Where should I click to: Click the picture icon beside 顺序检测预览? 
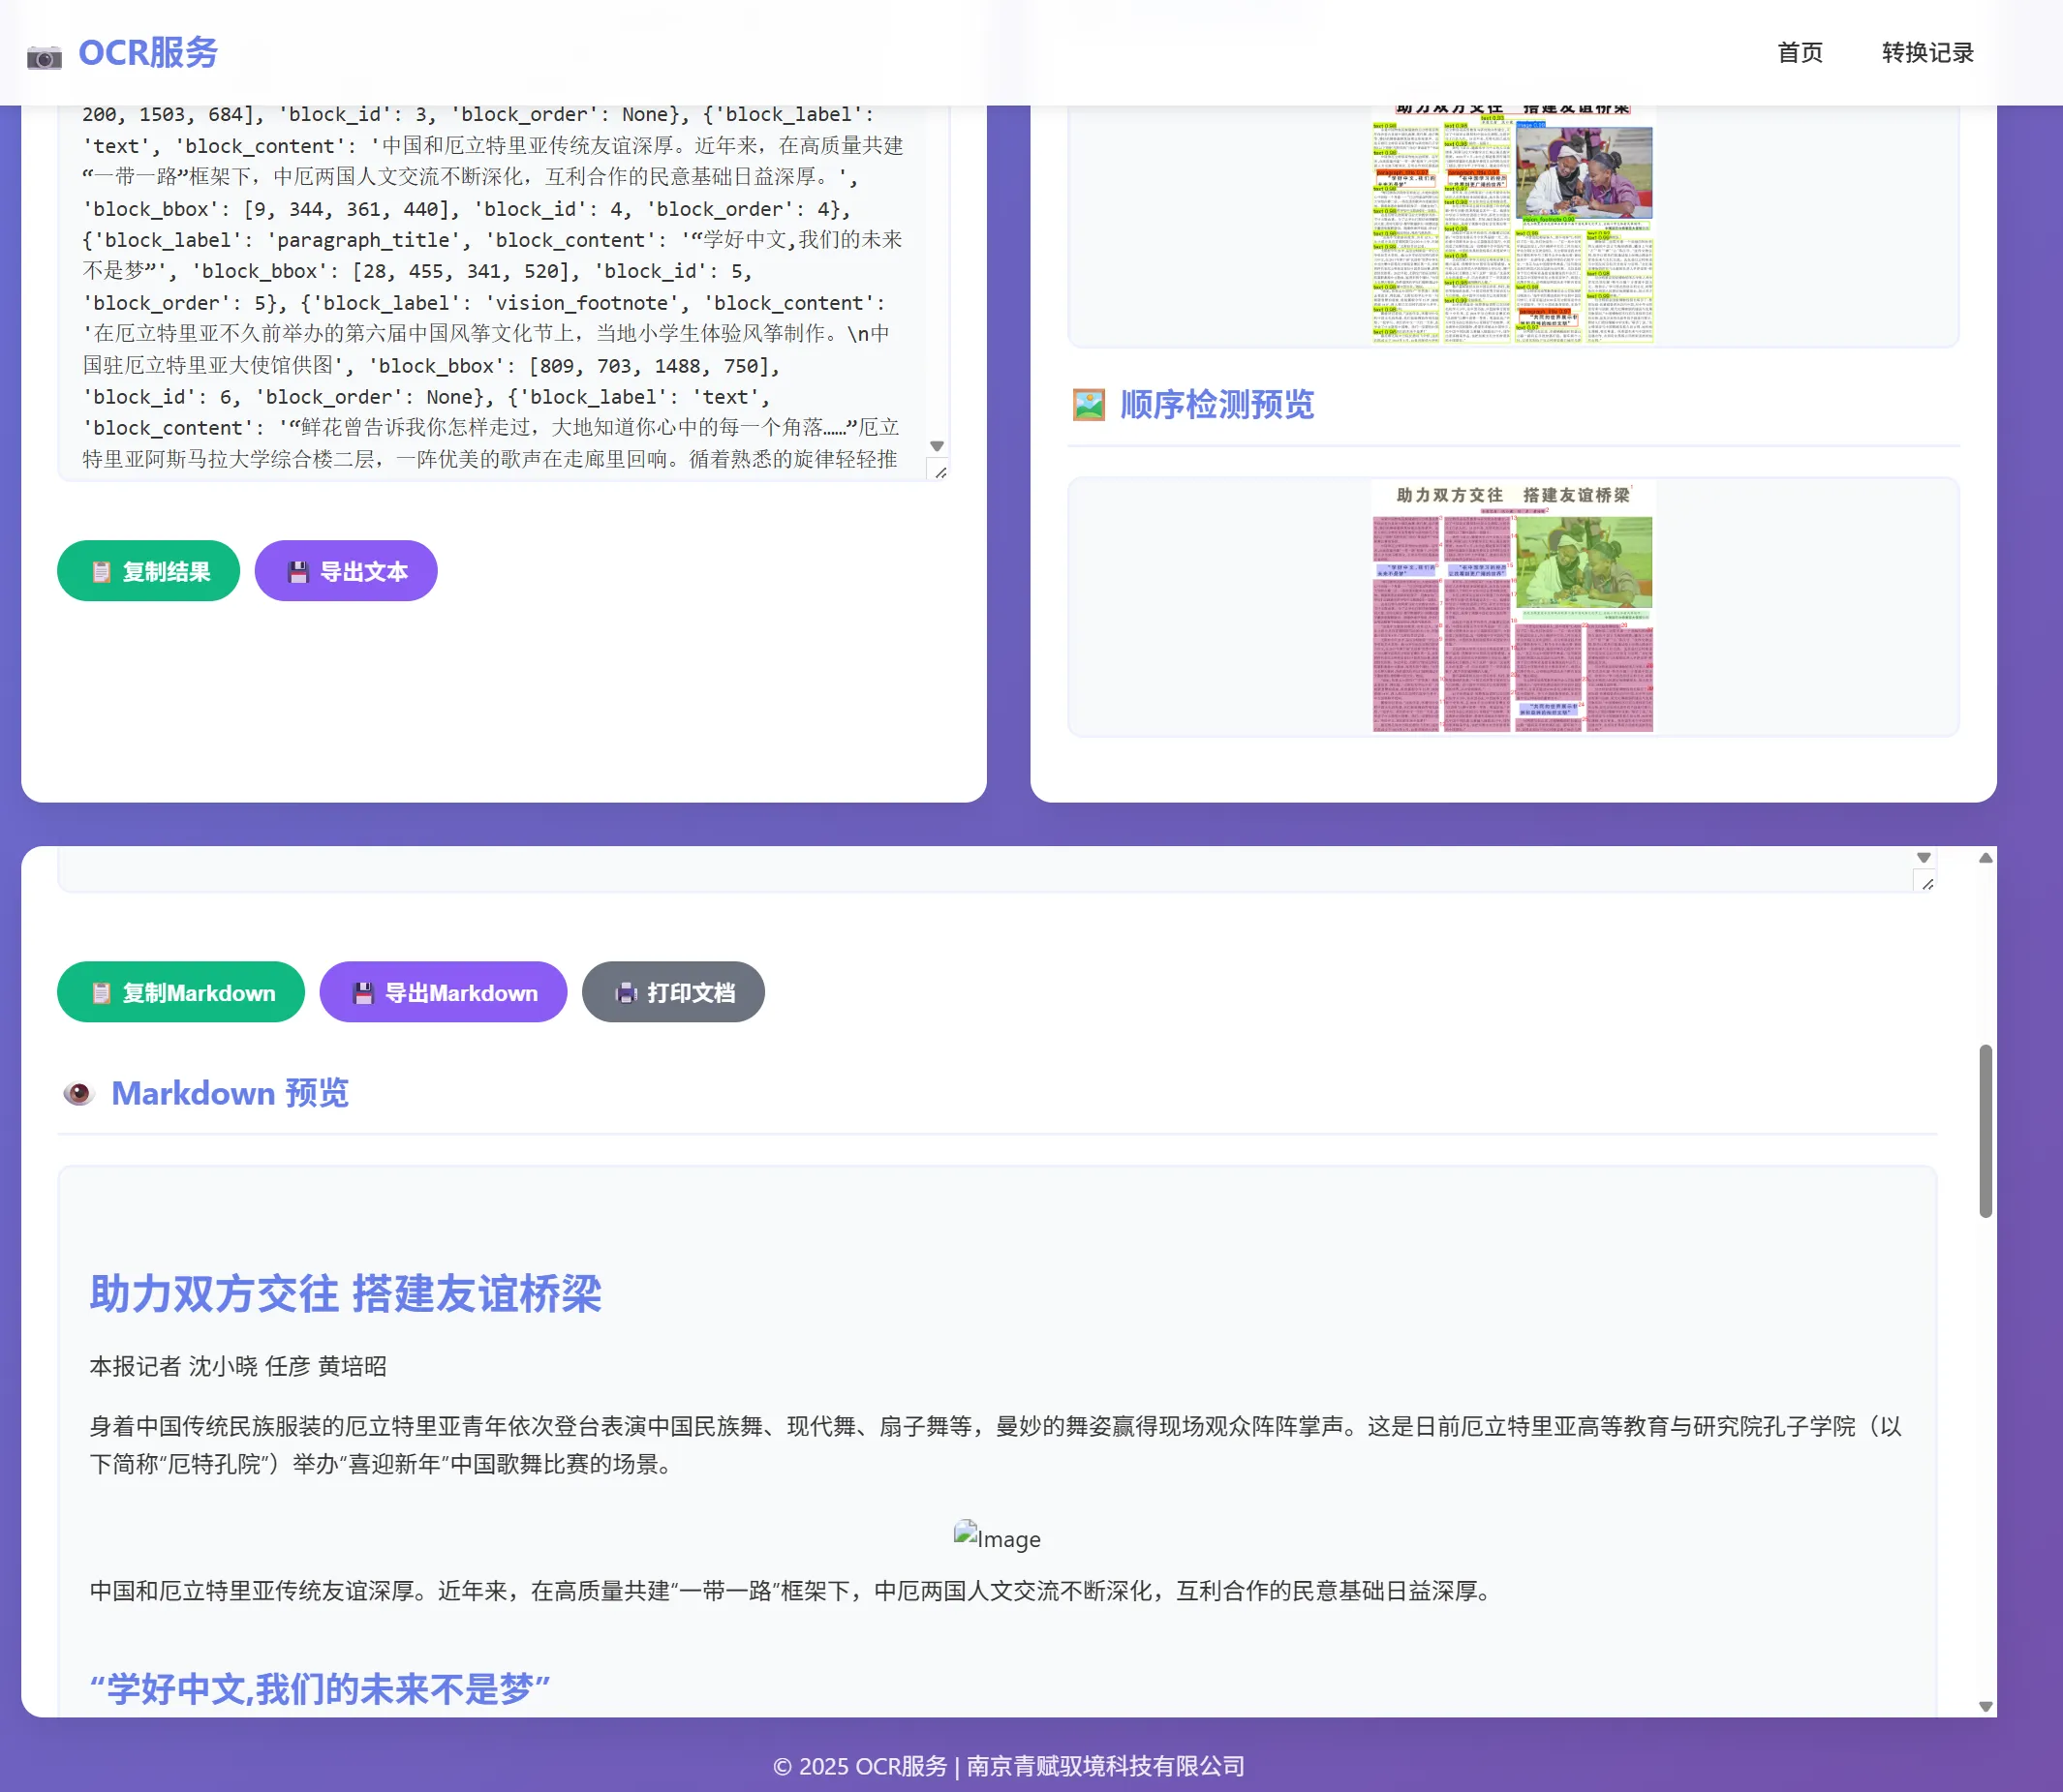click(x=1089, y=405)
